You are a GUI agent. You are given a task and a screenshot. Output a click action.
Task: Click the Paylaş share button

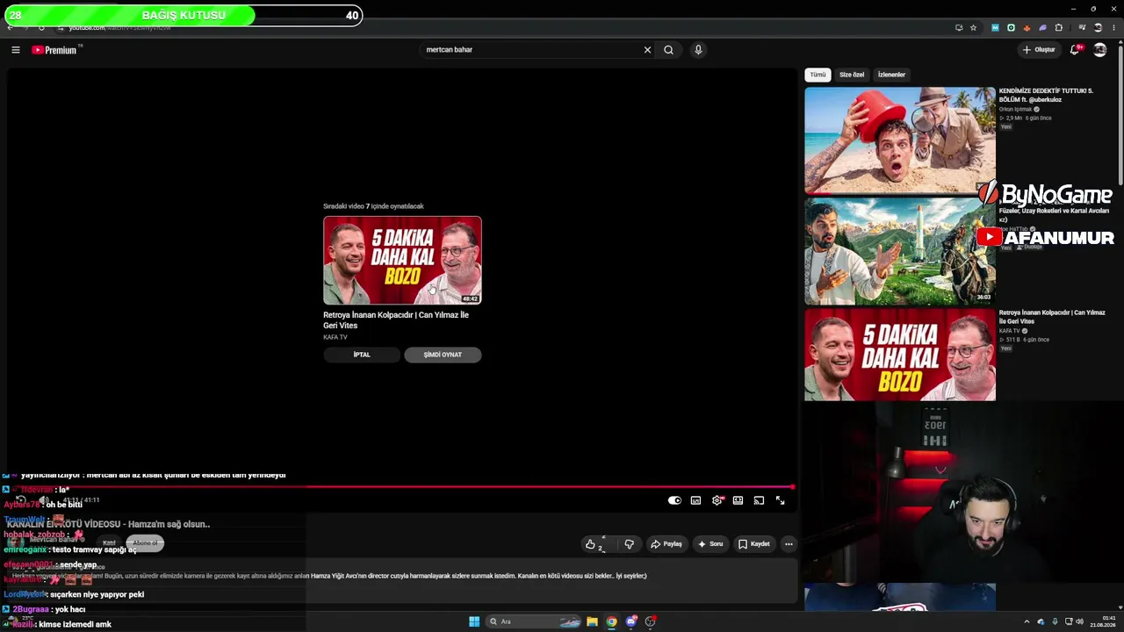(x=666, y=544)
